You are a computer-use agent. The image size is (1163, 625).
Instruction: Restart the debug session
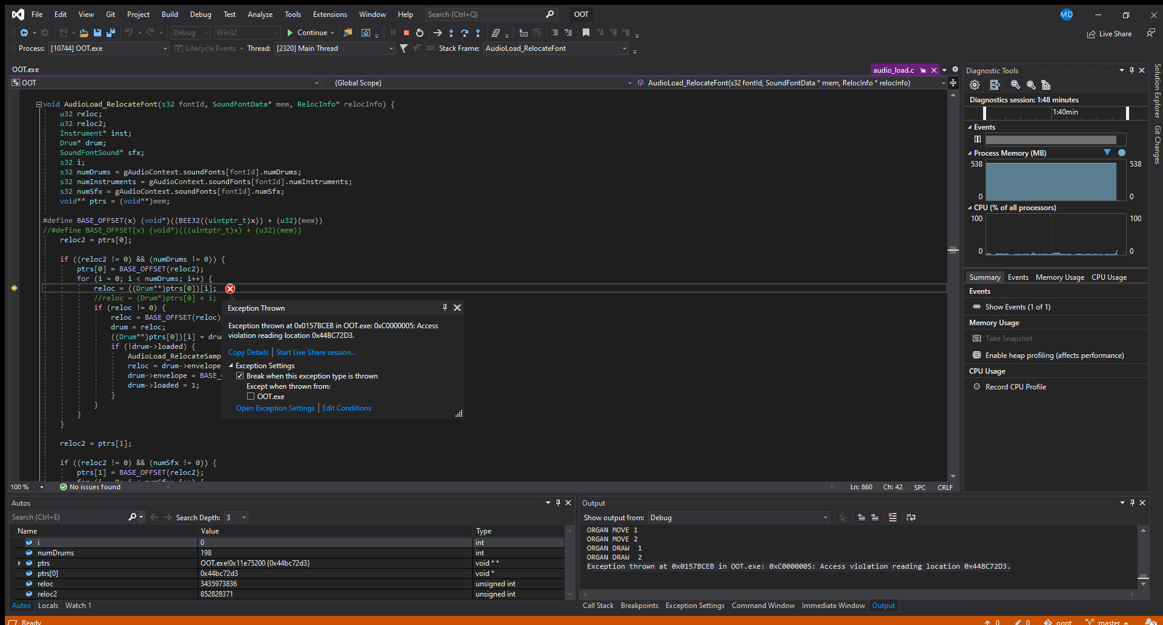click(x=420, y=33)
